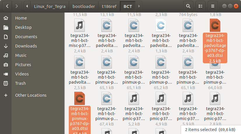Image resolution: width=241 pixels, height=134 pixels.
Task: Open the Linux_for_Tegra path segment
Action: (x=50, y=6)
